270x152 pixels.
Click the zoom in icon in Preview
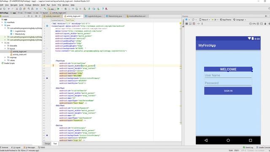pos(258,24)
